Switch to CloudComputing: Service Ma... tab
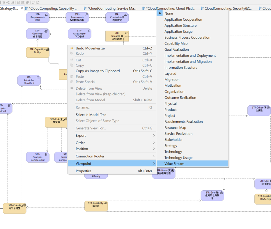Screen dimensions: 271x229 click(112, 8)
